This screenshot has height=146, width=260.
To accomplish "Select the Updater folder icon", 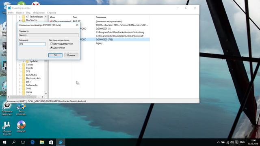I will click(x=27, y=61).
